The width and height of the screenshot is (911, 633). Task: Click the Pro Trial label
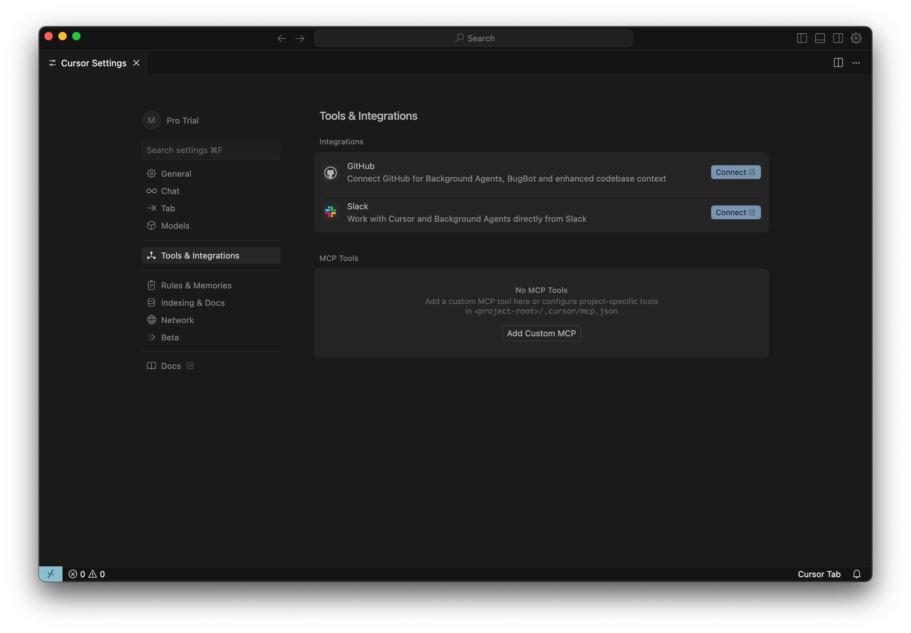pyautogui.click(x=183, y=120)
